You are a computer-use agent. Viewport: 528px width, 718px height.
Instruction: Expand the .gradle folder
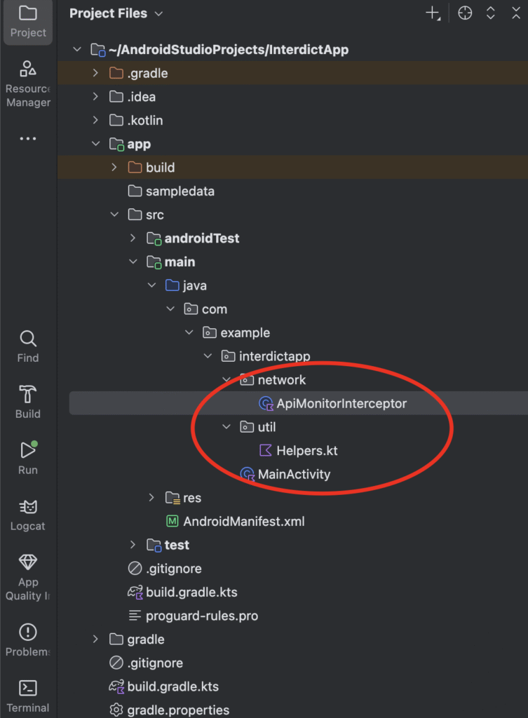coord(96,73)
